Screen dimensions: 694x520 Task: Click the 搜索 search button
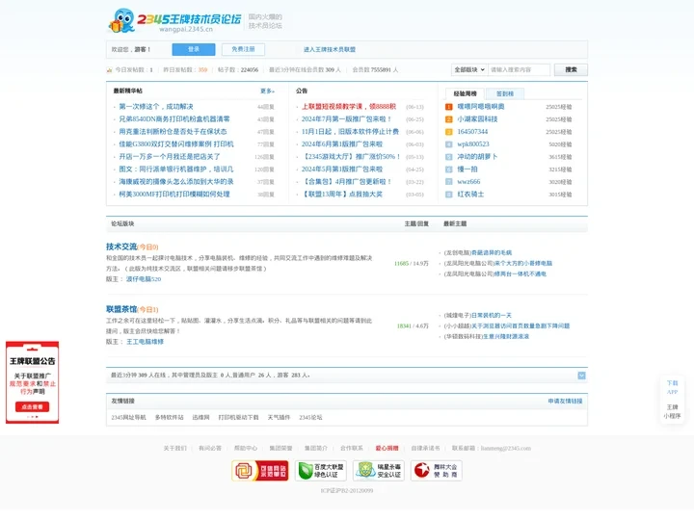click(x=571, y=69)
